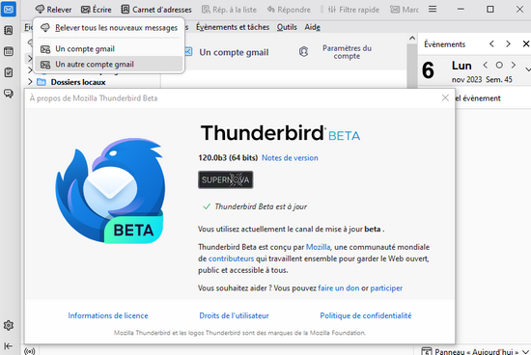This screenshot has width=531, height=355.
Task: Open Informations de licence link
Action: pyautogui.click(x=108, y=315)
